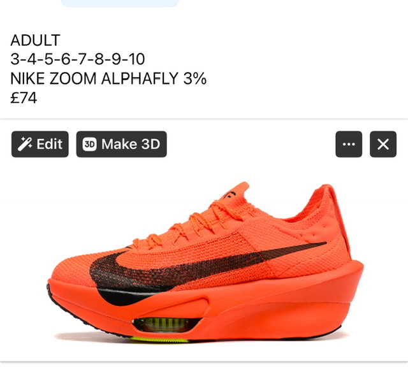Viewport: 408px width, 388px height.
Task: Click the 3D badge icon
Action: coord(89,144)
